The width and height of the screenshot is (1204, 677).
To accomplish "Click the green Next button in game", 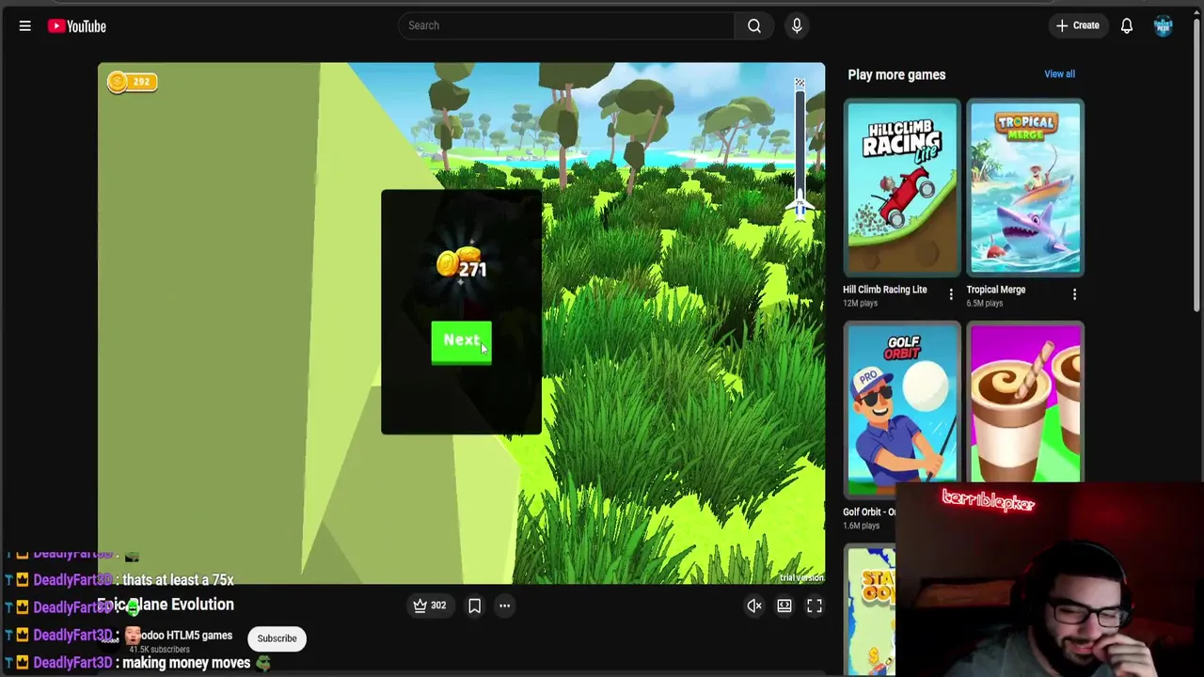I will coord(461,341).
